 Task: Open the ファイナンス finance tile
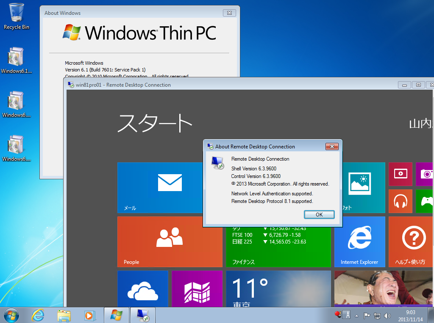coord(278,247)
